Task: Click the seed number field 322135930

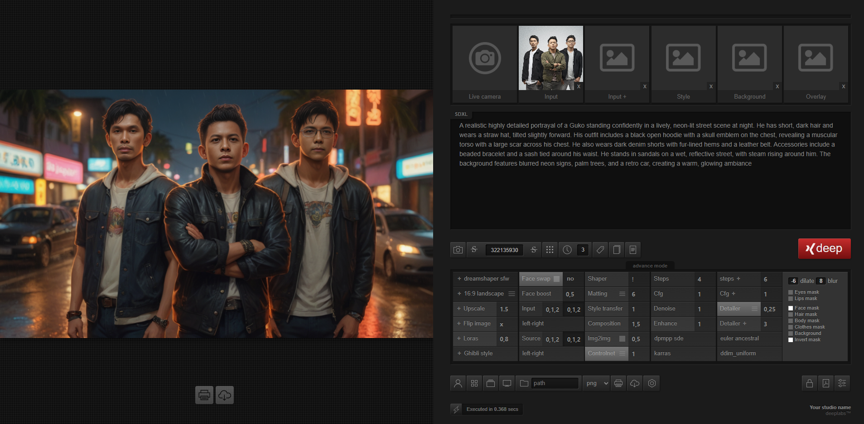Action: 504,250
